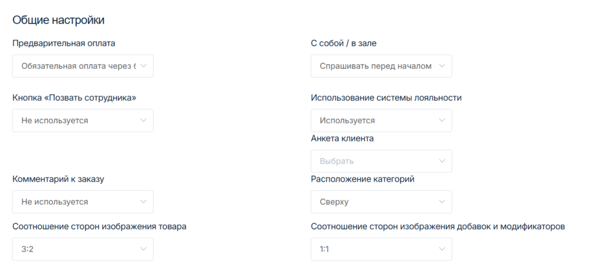
Task: Open the Использование системы лояльности dropdown
Action: click(x=375, y=121)
